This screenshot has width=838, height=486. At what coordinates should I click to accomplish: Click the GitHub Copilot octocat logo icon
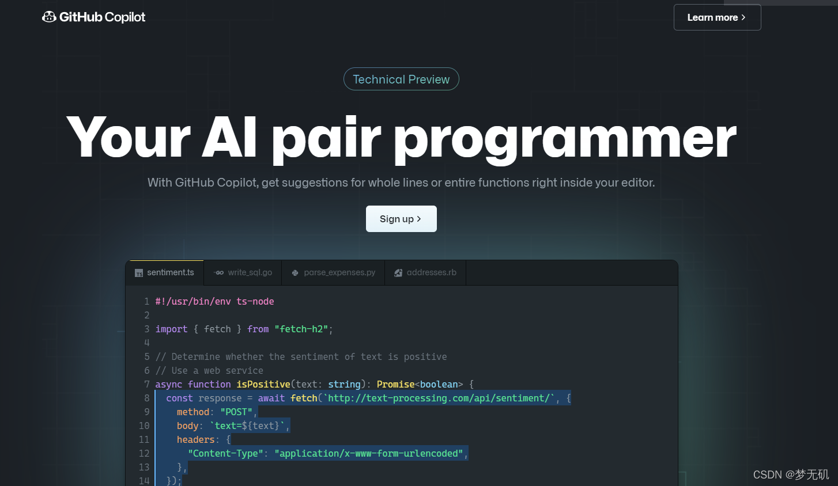click(48, 17)
